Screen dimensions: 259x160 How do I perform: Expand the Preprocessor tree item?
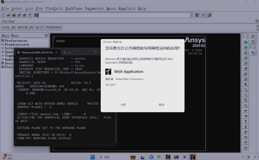coord(3,45)
